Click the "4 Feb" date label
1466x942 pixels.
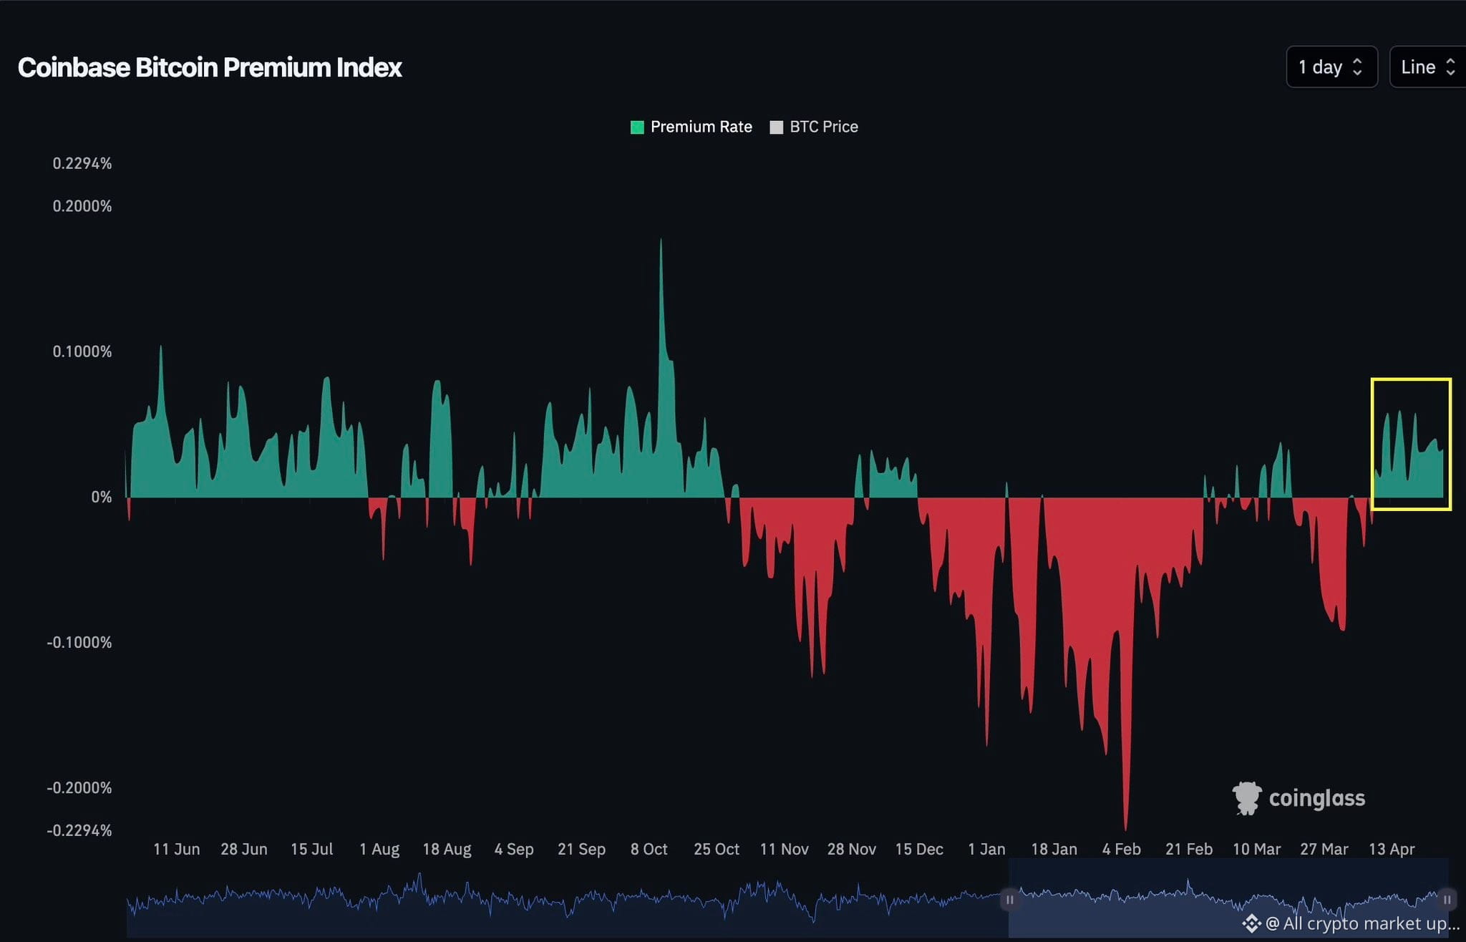tap(1122, 849)
